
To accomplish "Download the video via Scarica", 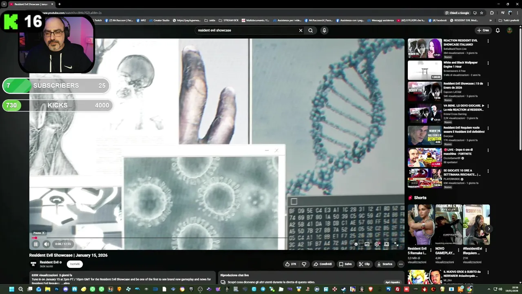I will click(385, 264).
